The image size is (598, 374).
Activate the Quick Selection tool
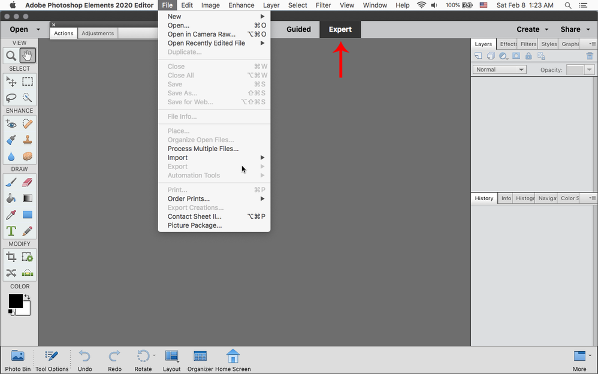(28, 98)
